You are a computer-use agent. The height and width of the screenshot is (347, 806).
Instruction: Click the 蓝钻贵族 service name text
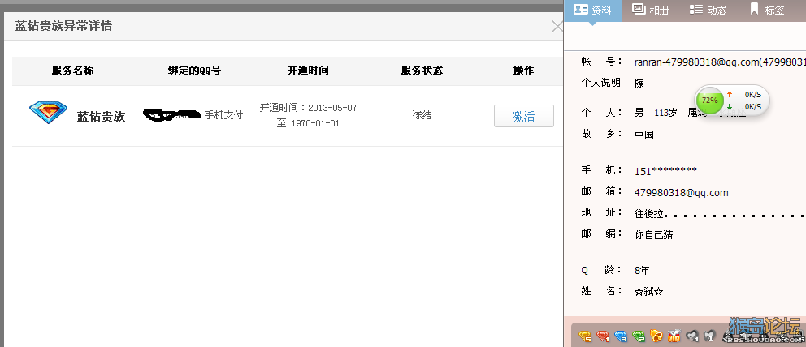pos(102,117)
